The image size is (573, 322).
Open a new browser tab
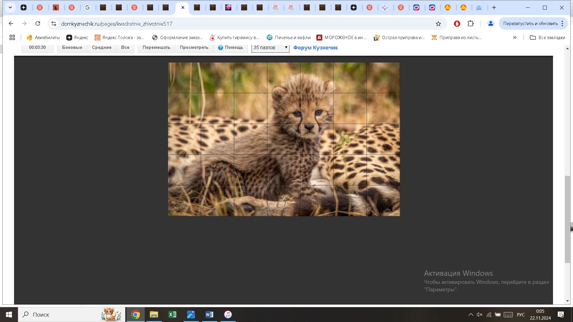coord(494,7)
